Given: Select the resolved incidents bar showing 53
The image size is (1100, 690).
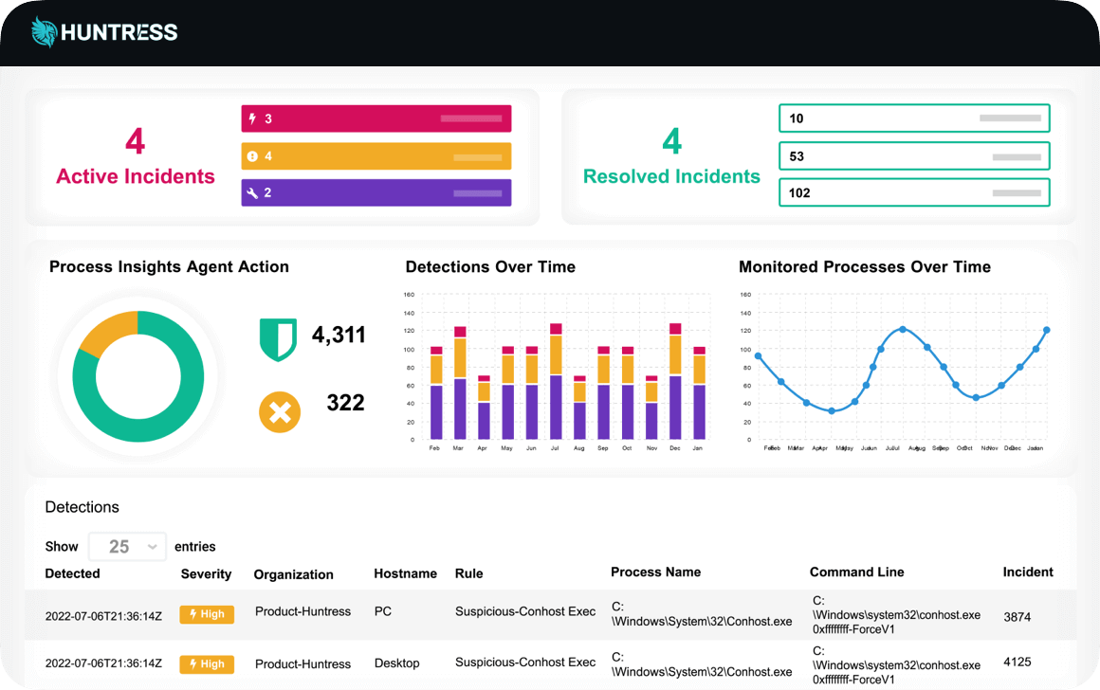Looking at the screenshot, I should [x=914, y=155].
